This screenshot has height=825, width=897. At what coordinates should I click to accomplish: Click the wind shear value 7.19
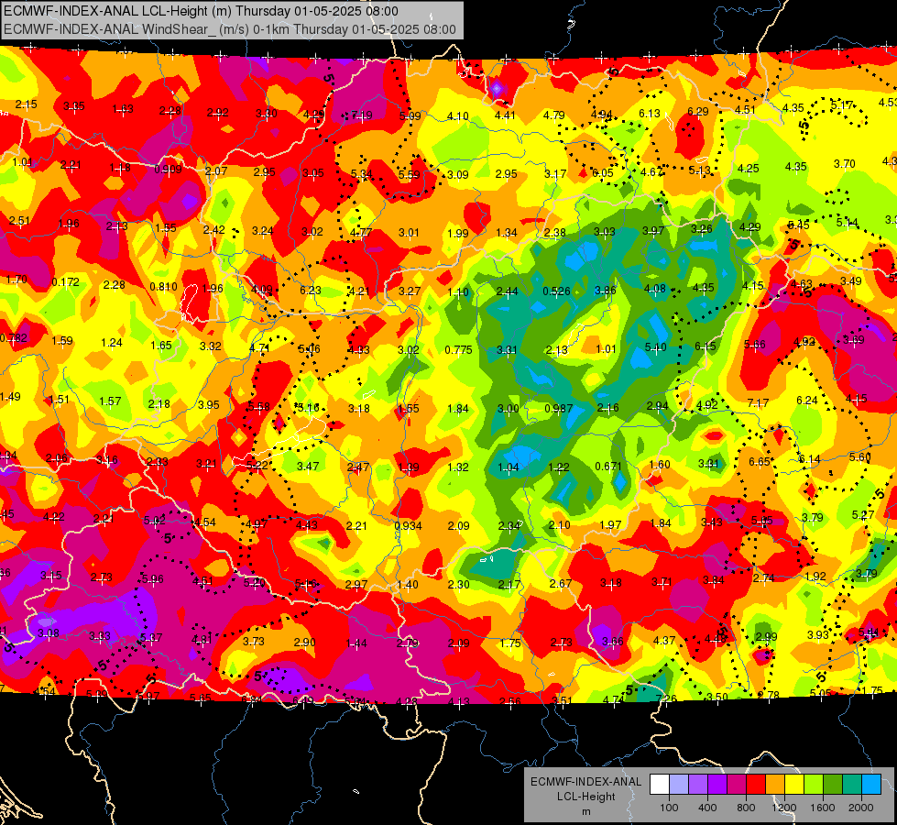(x=361, y=115)
